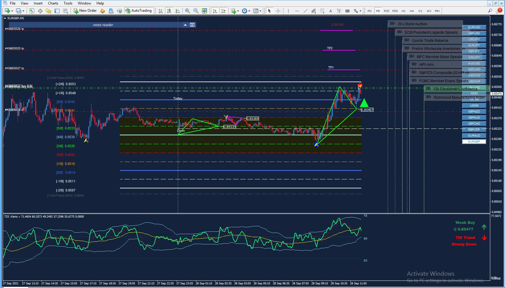The image size is (505, 288).
Task: Click the New Order button
Action: 85,11
